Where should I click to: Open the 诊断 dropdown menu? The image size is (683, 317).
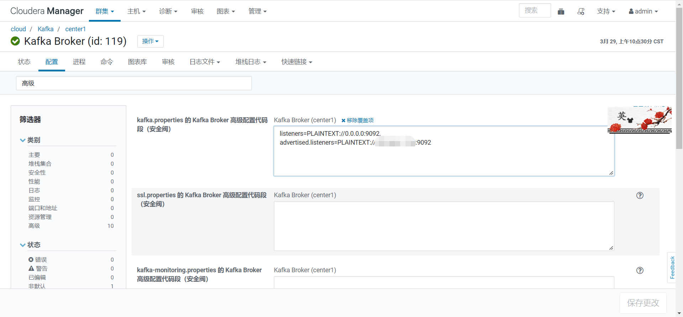[168, 11]
